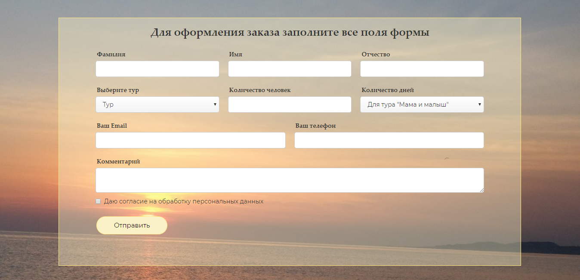The width and height of the screenshot is (580, 280).
Task: Click the Количество человек field
Action: point(290,105)
